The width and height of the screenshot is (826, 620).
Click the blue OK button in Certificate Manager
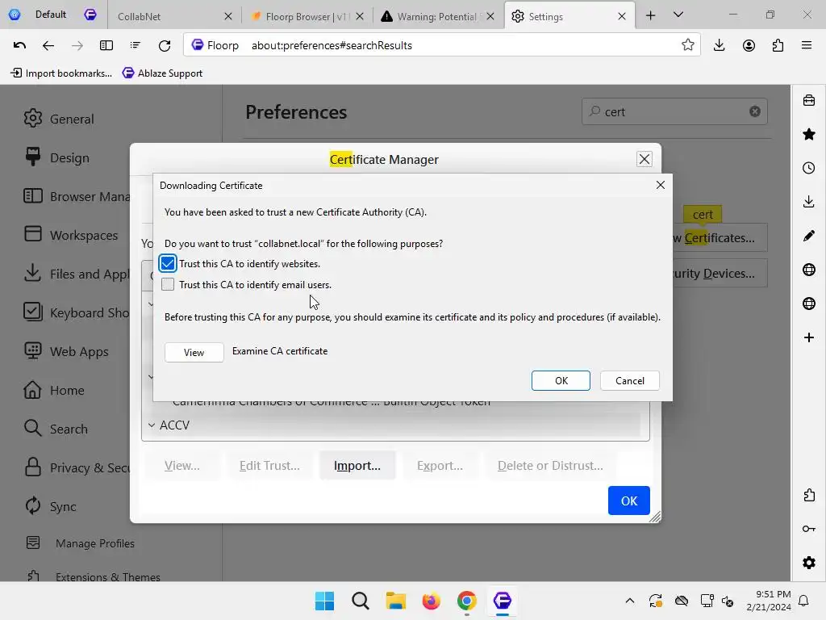[x=628, y=501]
